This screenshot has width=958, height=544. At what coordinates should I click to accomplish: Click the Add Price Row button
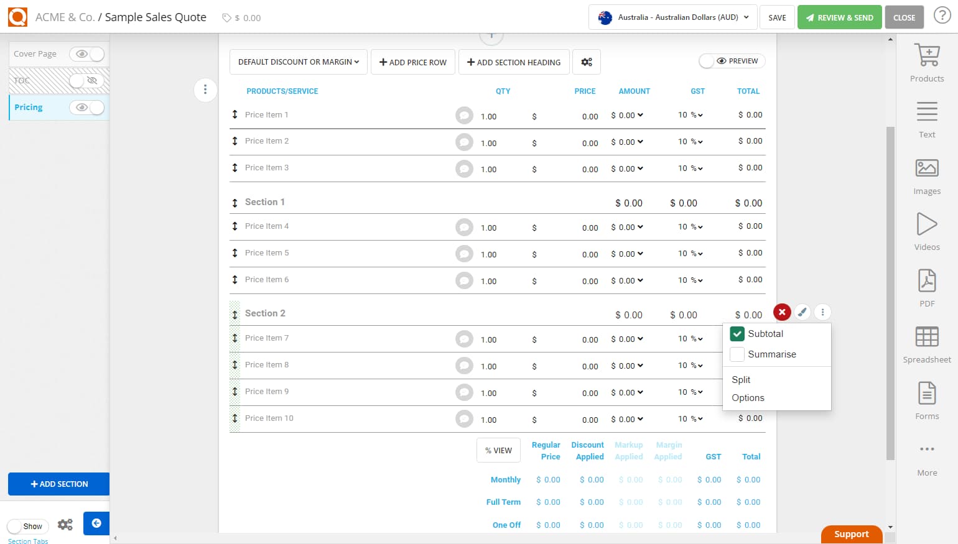413,62
